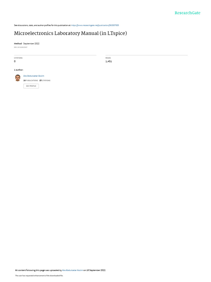Viewport: 211px width, 282px height.
Task: Open uploader Ara Abdulsatar Assim link in footer
Action: [73, 270]
